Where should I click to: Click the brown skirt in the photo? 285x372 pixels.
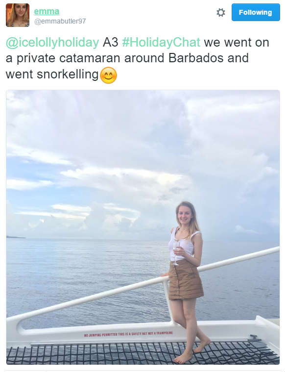186,279
